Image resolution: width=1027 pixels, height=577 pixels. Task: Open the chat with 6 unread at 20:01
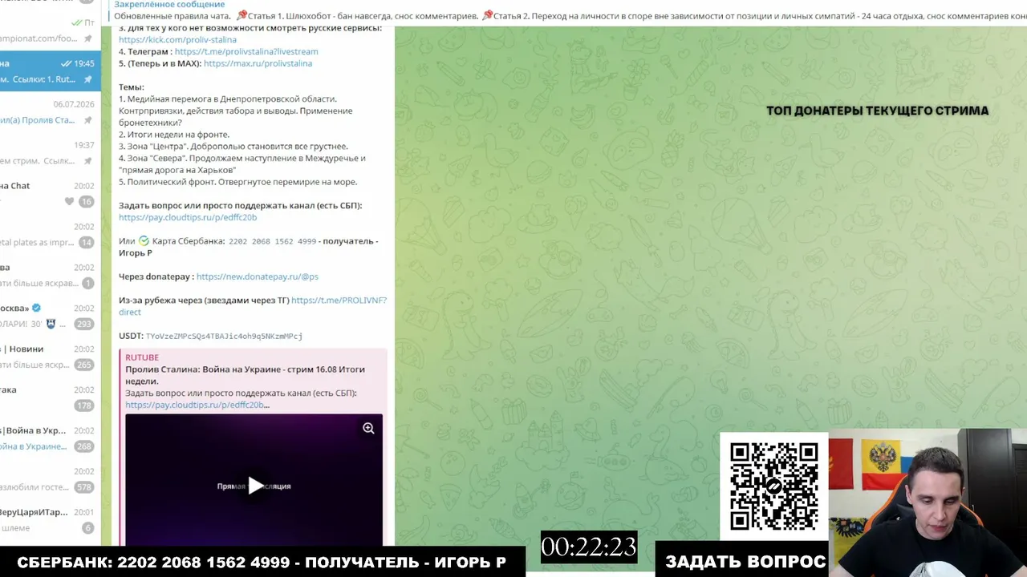[x=50, y=520]
